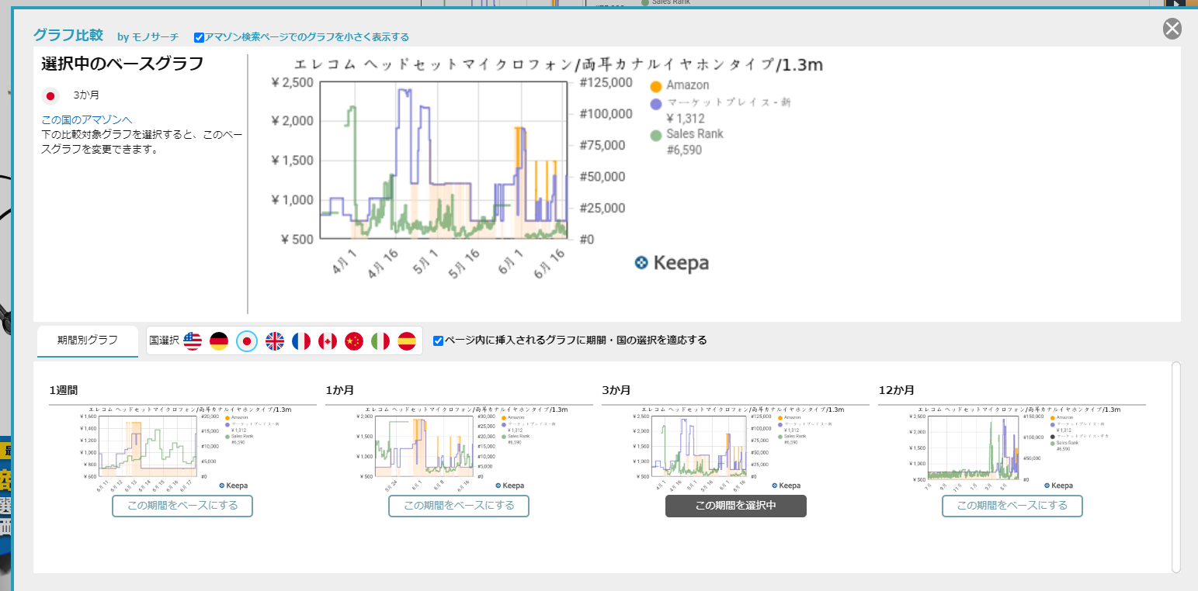Toggle ページ内に挿入されるグラフに期間・国の選択を適応する checkbox
The height and width of the screenshot is (591, 1198).
coord(438,340)
